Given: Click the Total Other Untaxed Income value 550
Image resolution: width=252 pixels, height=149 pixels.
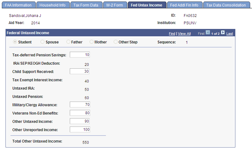Looking at the screenshot, I should [x=86, y=143].
